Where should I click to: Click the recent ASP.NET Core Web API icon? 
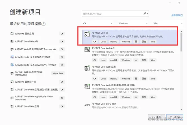[12, 41]
